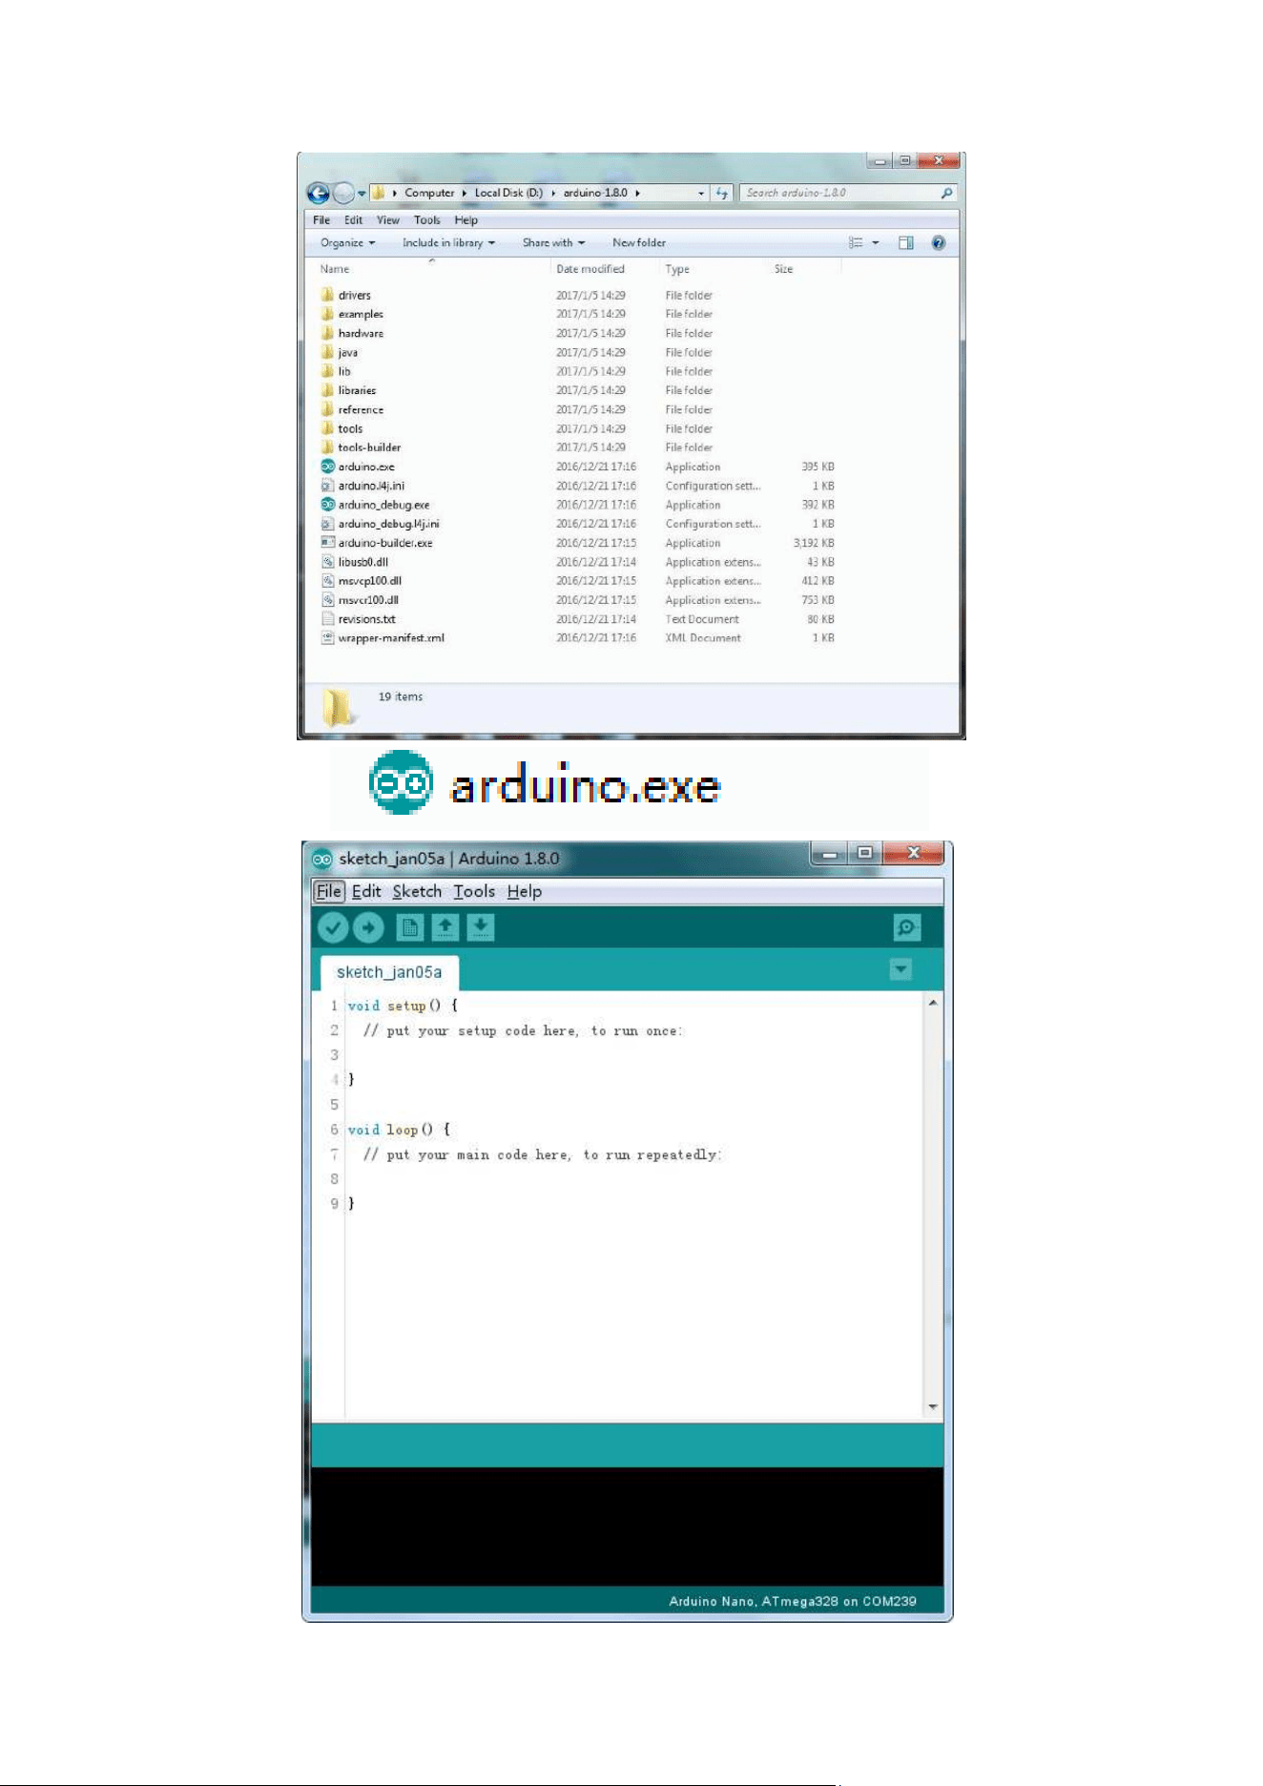
Task: Create a new sketch with New icon
Action: 410,927
